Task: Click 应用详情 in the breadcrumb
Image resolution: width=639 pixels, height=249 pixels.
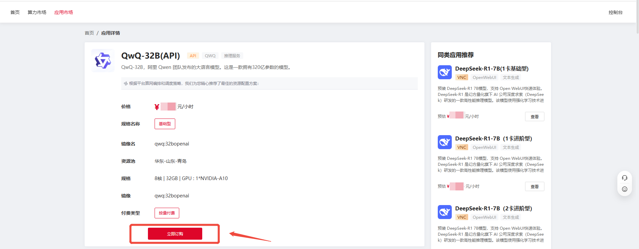Action: [x=111, y=33]
